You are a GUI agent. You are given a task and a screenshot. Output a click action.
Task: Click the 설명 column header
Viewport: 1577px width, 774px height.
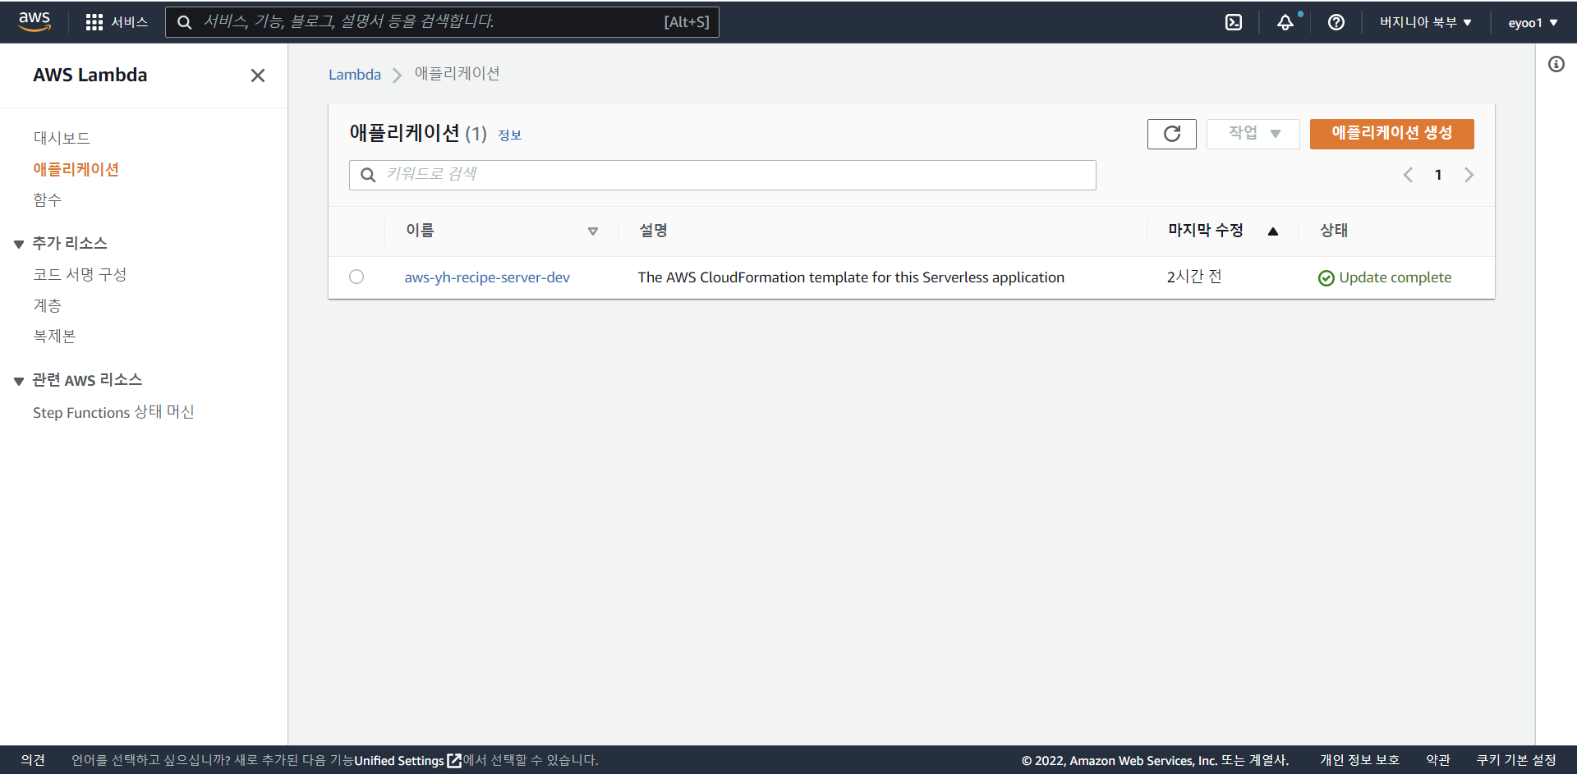click(653, 231)
